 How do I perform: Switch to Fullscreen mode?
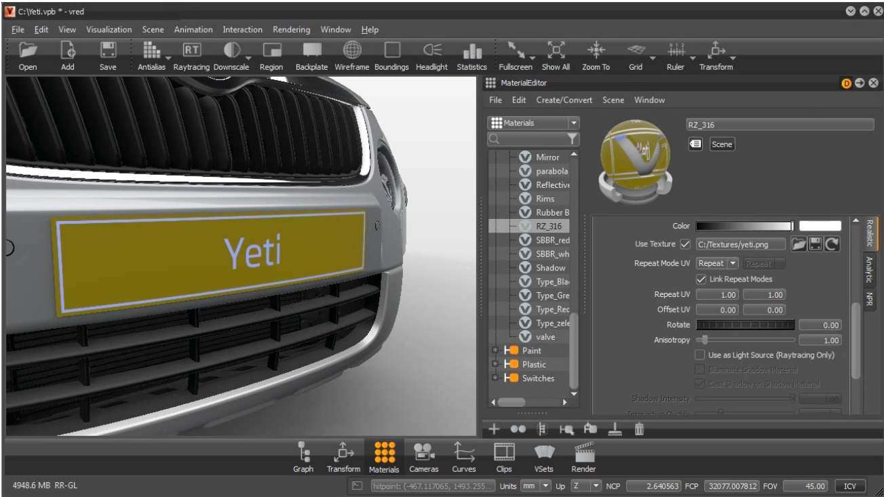pos(516,51)
